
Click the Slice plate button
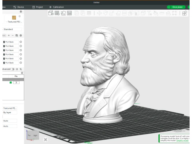pos(178,7)
